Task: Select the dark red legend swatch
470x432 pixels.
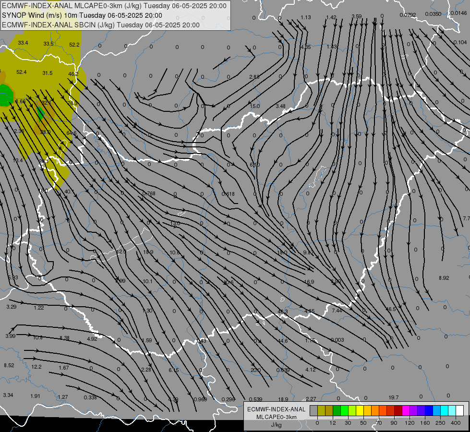Action: [x=398, y=410]
